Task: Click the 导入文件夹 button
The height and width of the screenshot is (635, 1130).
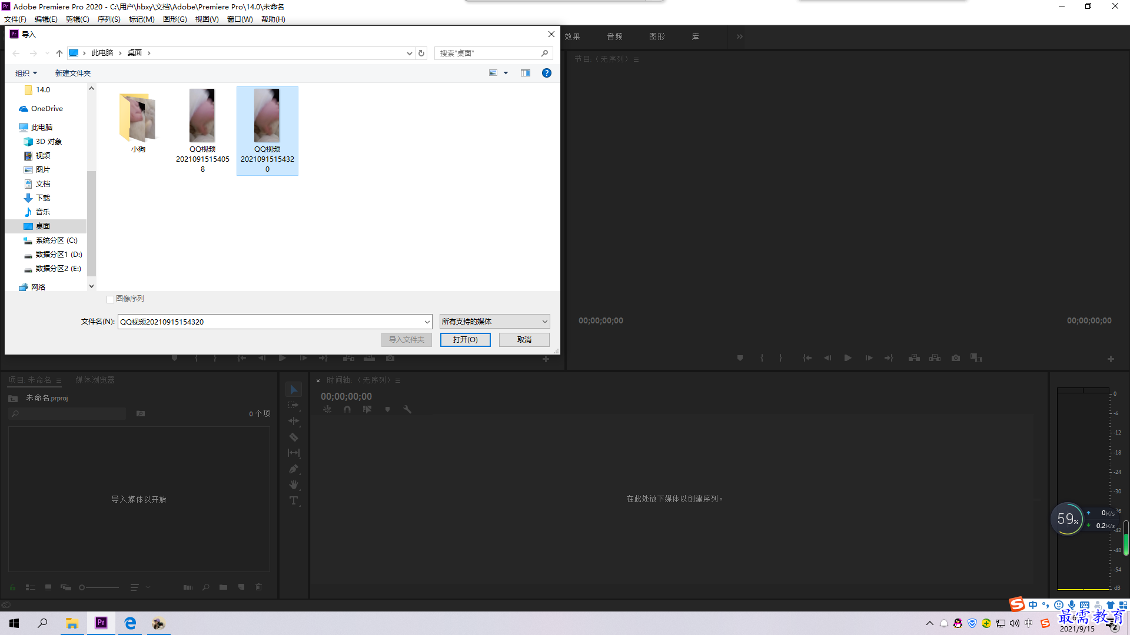Action: 407,340
